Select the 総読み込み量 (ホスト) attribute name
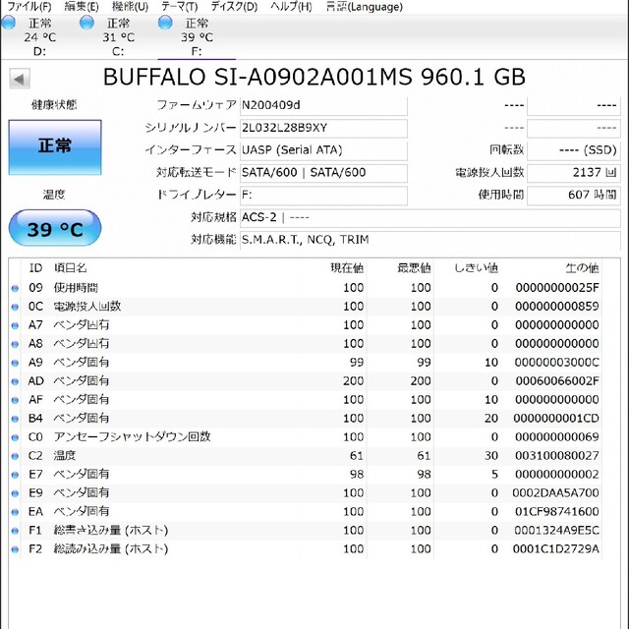The height and width of the screenshot is (629, 629). coord(111,548)
